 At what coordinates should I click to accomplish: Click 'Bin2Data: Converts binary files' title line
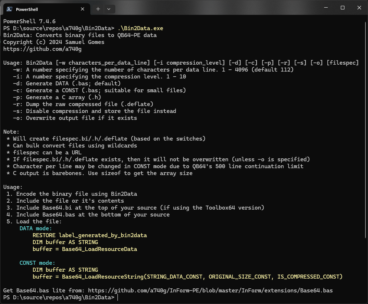[x=80, y=35]
